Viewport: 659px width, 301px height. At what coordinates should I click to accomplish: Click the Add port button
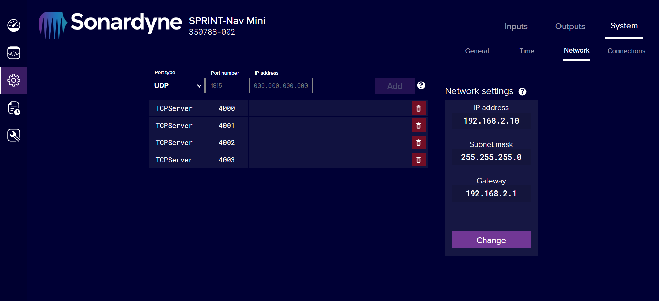click(394, 86)
